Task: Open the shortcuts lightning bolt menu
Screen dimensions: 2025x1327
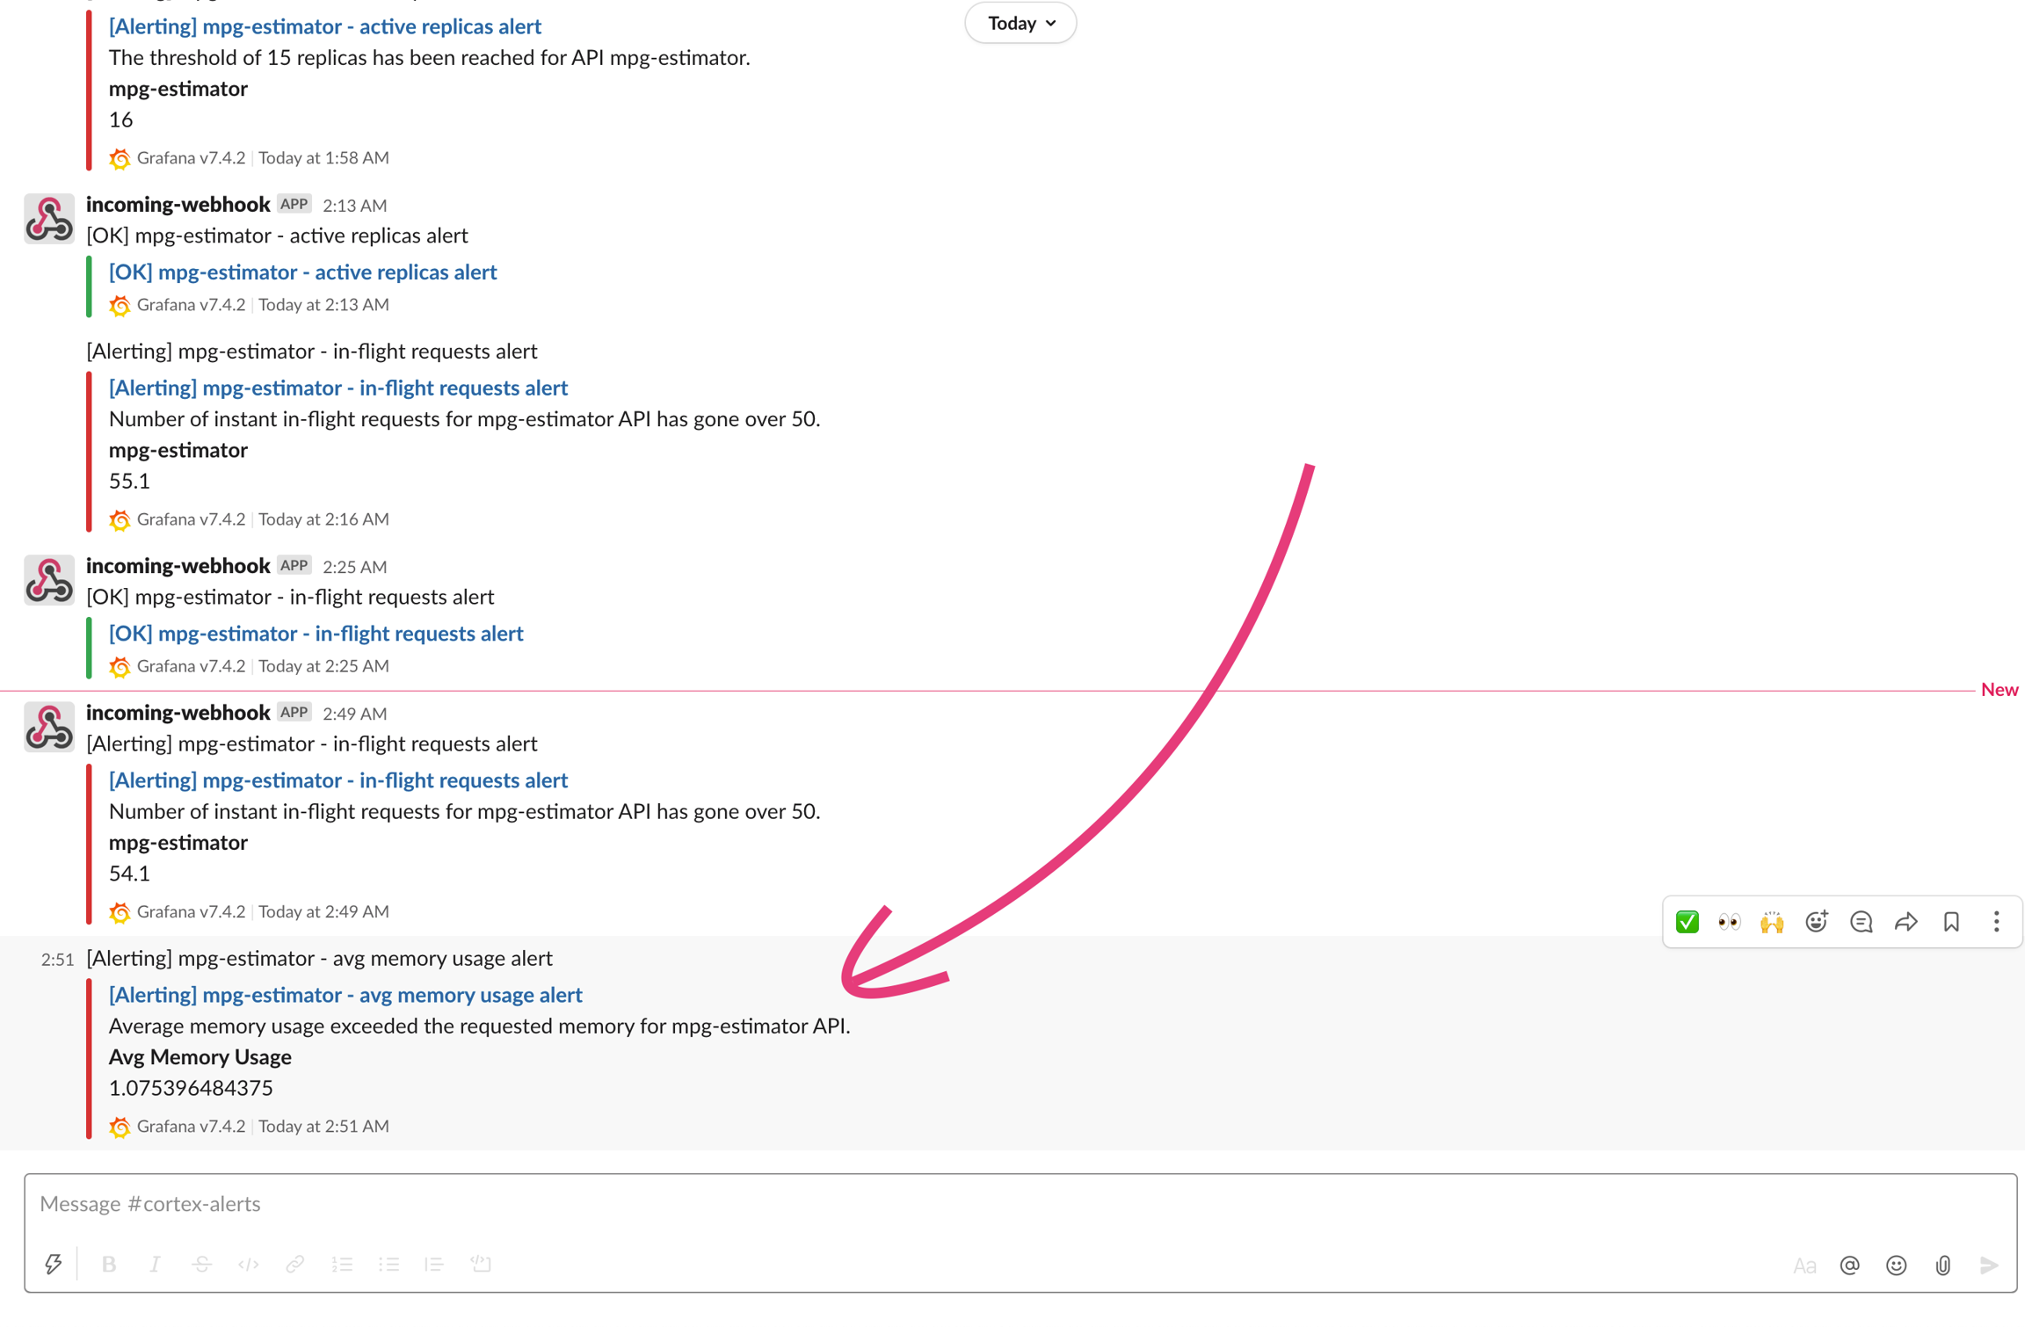Action: pos(53,1264)
